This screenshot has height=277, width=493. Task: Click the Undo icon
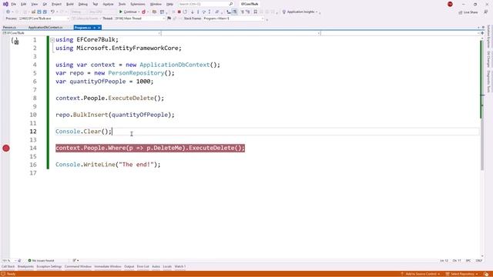coord(52,12)
